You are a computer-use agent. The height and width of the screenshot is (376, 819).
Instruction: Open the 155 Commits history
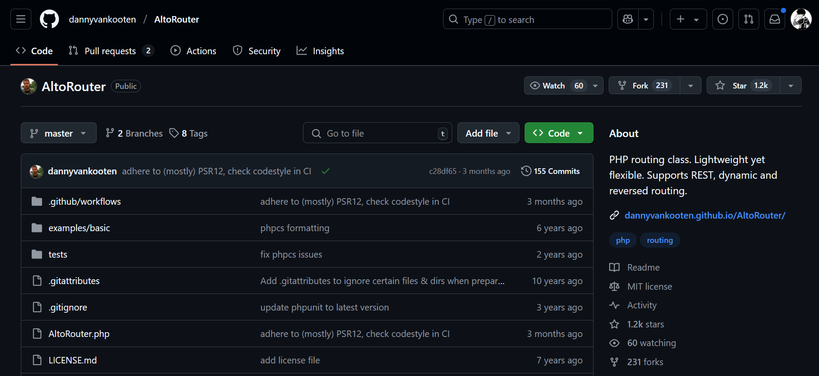pyautogui.click(x=551, y=171)
